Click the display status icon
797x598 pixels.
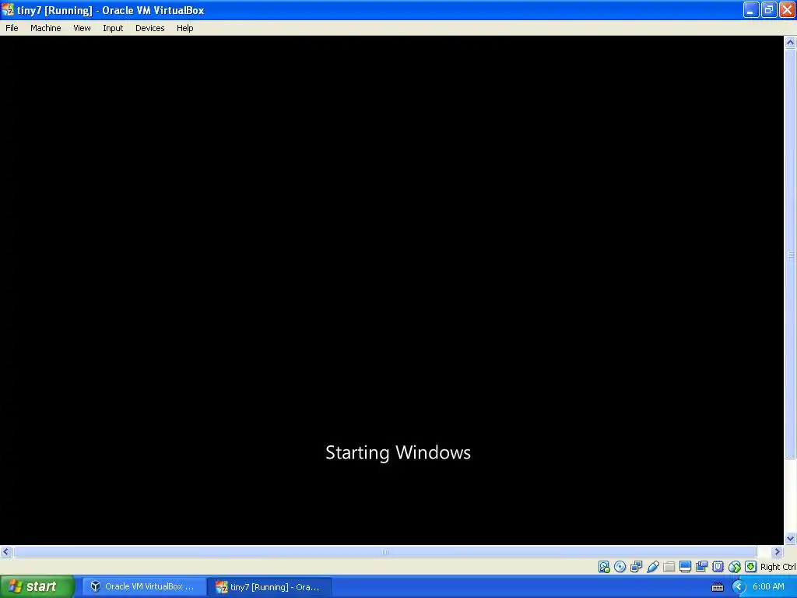point(685,567)
